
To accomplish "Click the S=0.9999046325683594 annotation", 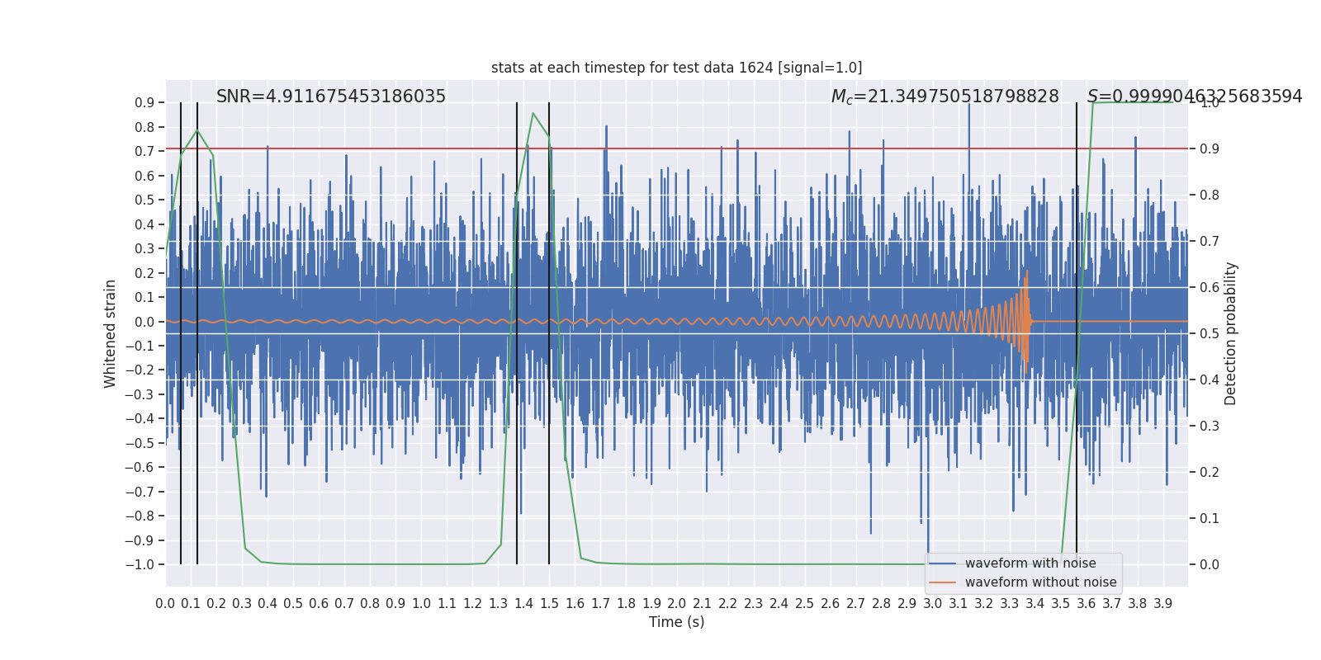I will coord(1195,97).
